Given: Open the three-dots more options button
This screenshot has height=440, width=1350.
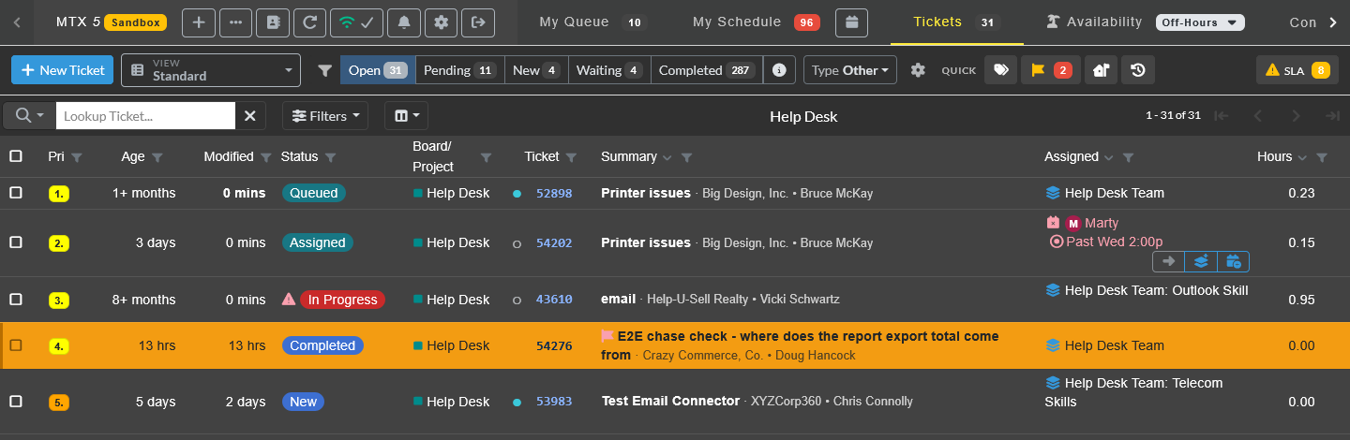Looking at the screenshot, I should coord(235,22).
